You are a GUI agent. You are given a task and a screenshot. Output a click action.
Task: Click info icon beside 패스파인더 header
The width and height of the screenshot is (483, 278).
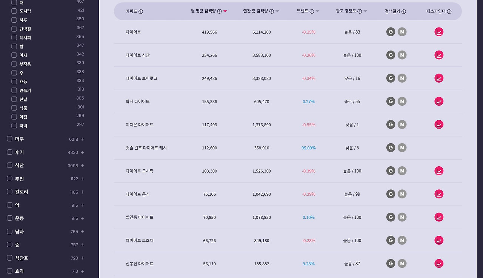click(449, 12)
